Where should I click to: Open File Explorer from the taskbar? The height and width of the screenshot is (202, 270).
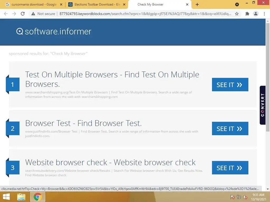[21, 197]
